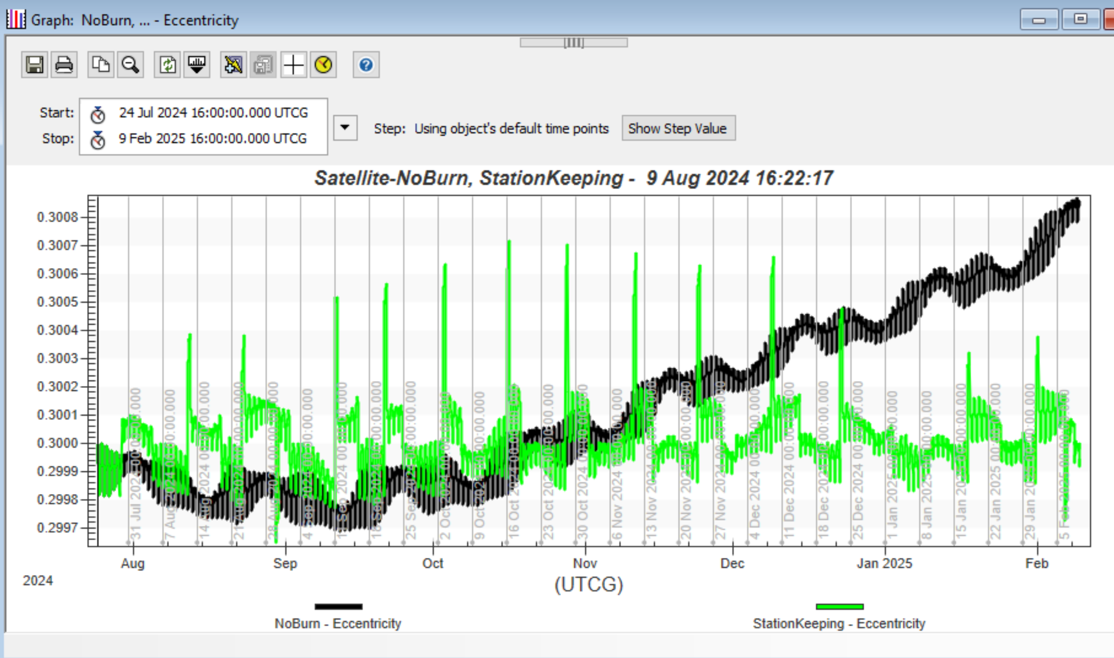This screenshot has width=1114, height=658.
Task: Click the Feb x-axis month label
Action: tap(1037, 563)
